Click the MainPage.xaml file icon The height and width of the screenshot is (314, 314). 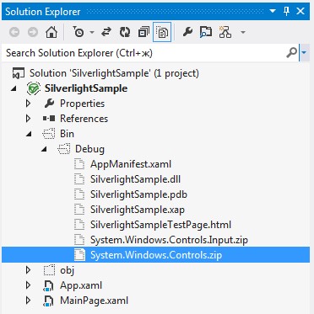(49, 301)
